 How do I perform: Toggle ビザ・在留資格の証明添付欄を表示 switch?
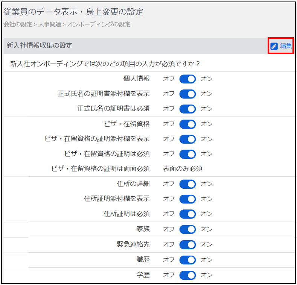pyautogui.click(x=187, y=139)
